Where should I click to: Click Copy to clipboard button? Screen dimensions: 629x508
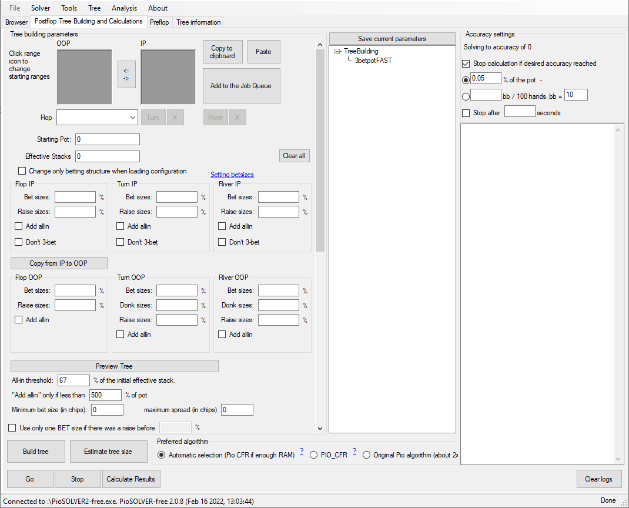(x=222, y=52)
